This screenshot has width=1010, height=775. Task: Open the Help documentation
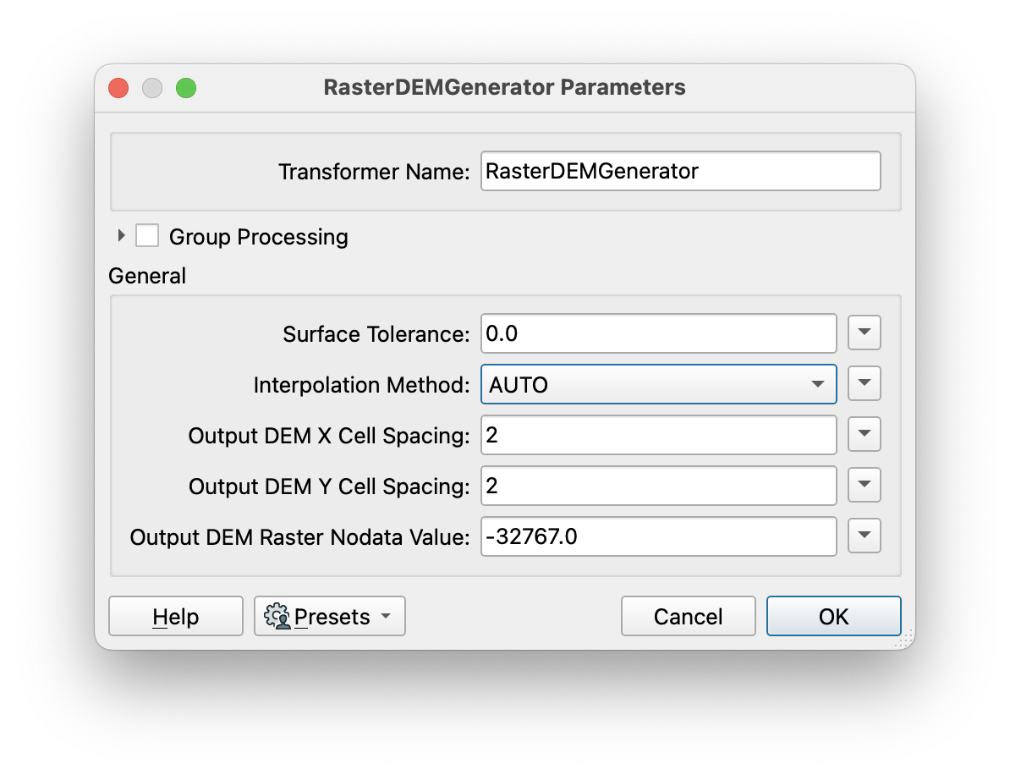click(175, 616)
